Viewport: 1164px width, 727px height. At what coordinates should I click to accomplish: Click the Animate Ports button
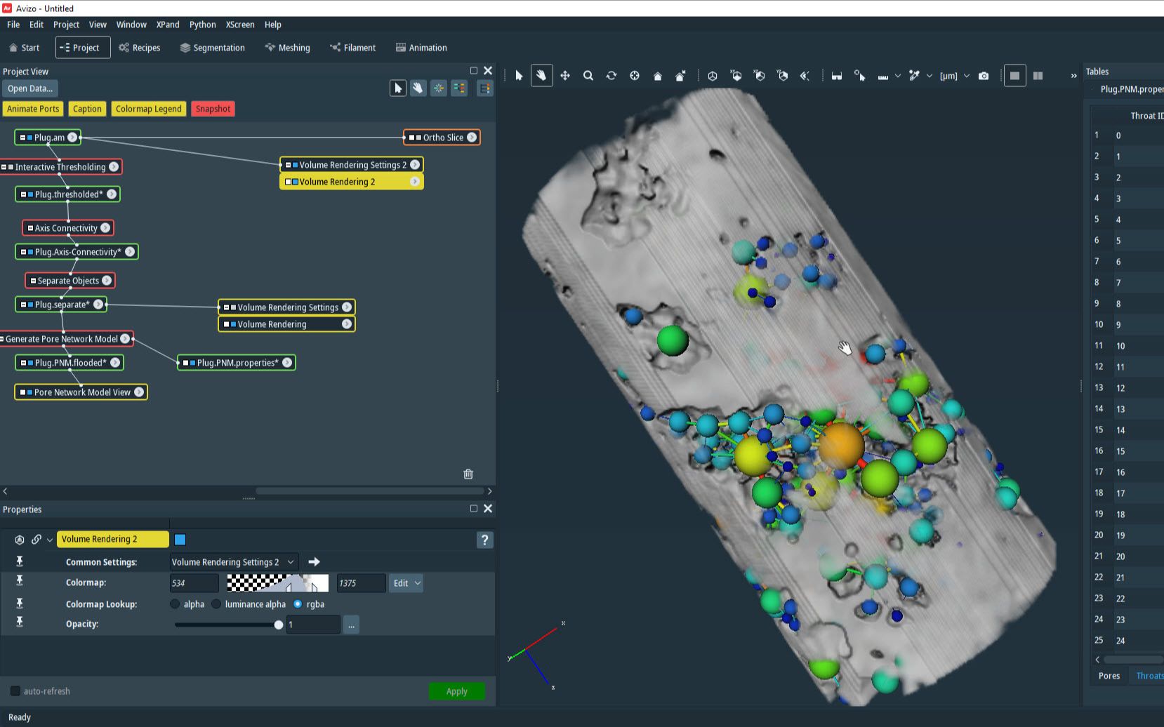coord(33,109)
